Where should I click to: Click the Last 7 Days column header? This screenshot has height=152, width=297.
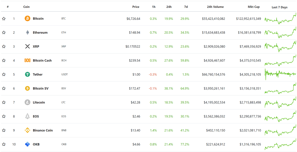[279, 7]
